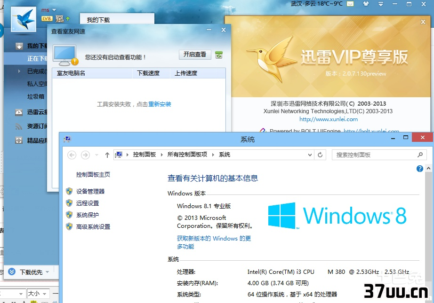Open 私人空间 in the sidebar

(37, 84)
